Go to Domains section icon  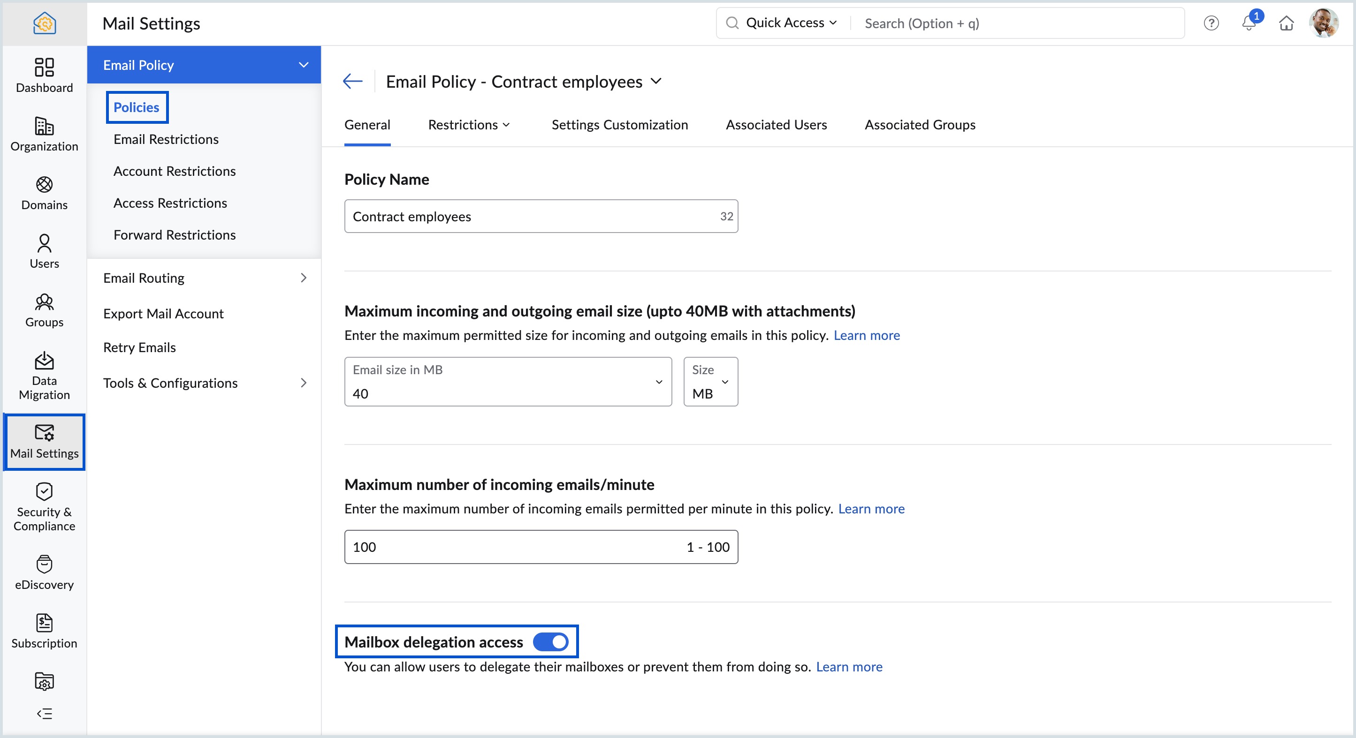(44, 185)
